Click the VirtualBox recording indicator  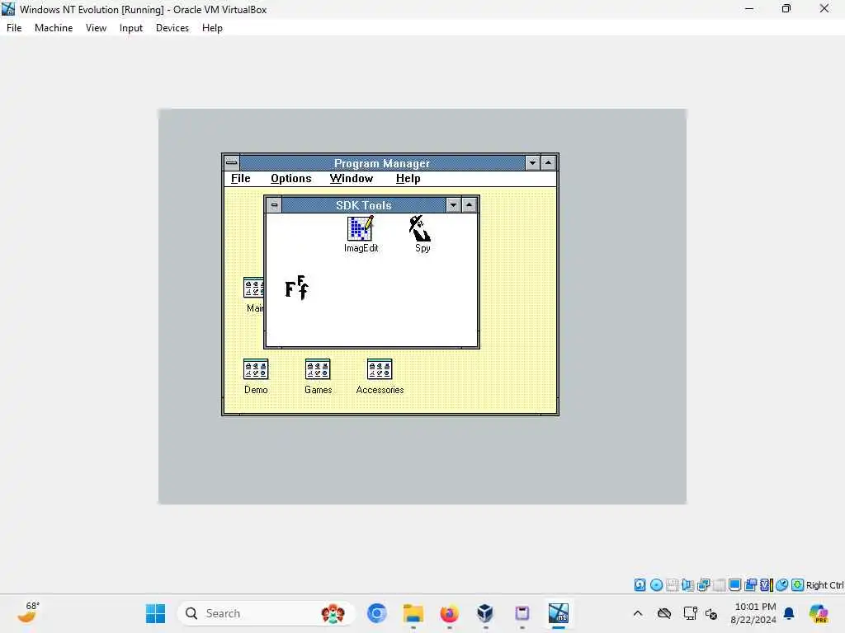tap(750, 585)
